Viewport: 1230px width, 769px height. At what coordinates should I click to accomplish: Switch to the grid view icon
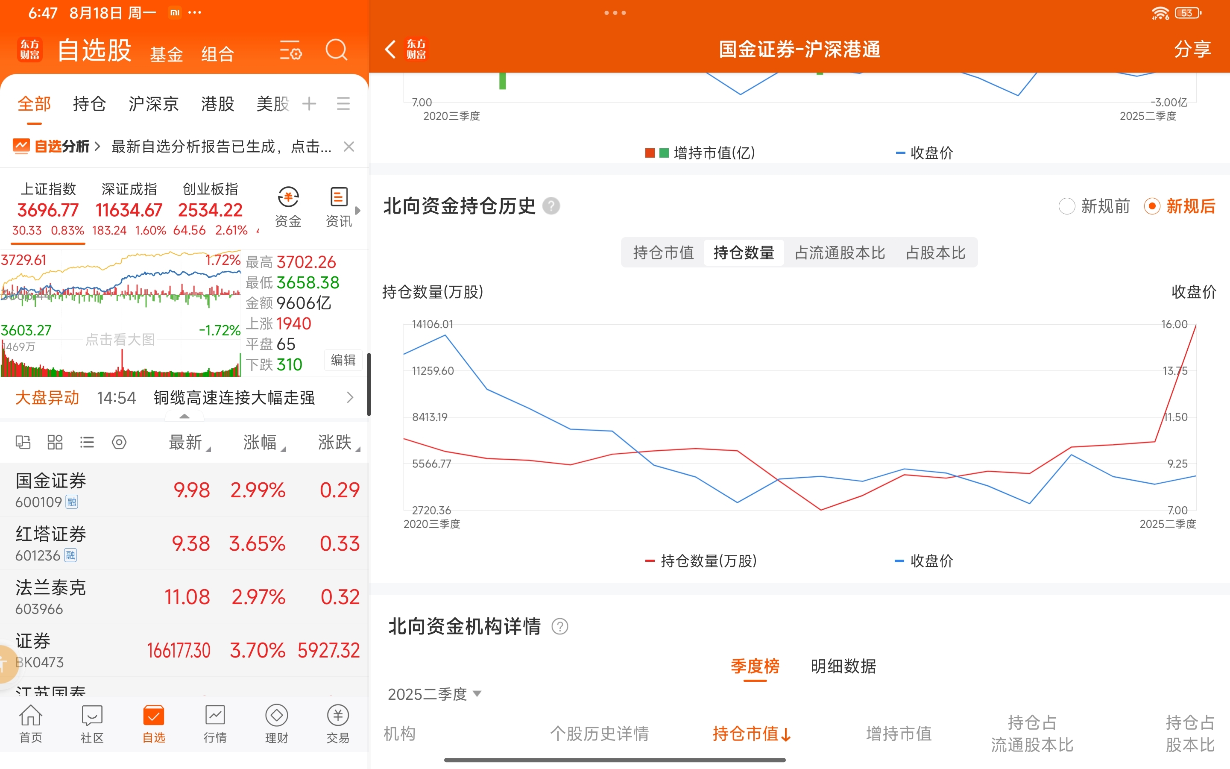55,442
